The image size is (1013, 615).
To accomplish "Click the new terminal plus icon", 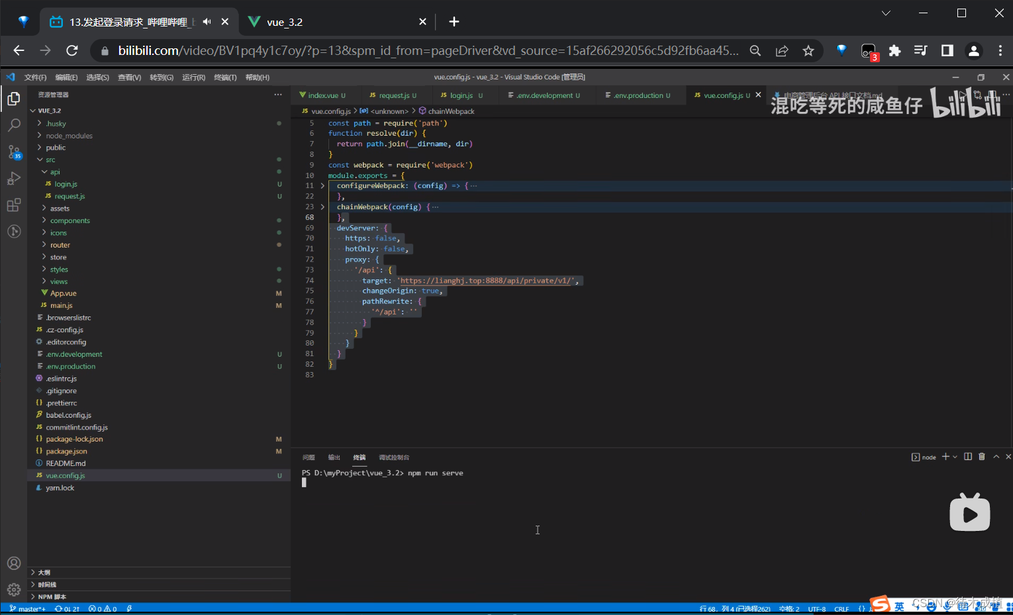I will click(x=945, y=457).
